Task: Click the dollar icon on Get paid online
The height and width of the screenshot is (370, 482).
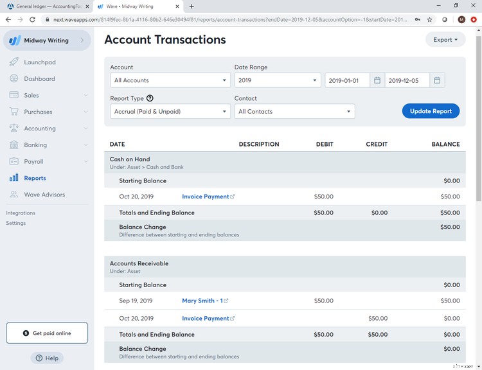Action: pyautogui.click(x=26, y=333)
